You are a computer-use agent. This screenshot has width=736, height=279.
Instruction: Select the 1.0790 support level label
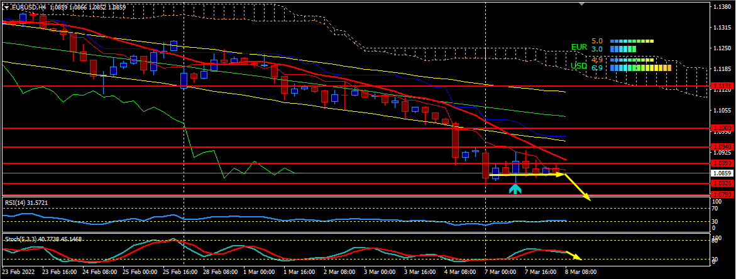coord(721,195)
